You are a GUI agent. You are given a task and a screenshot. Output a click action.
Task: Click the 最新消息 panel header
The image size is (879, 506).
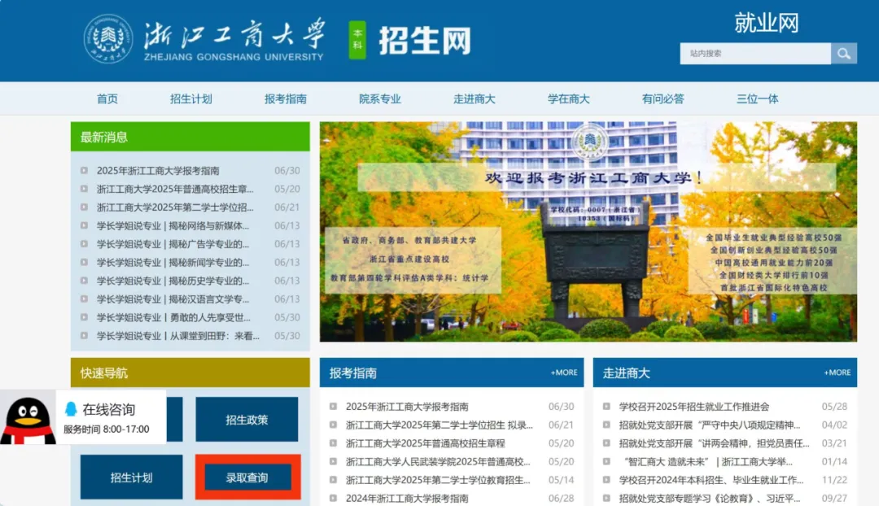coord(190,137)
